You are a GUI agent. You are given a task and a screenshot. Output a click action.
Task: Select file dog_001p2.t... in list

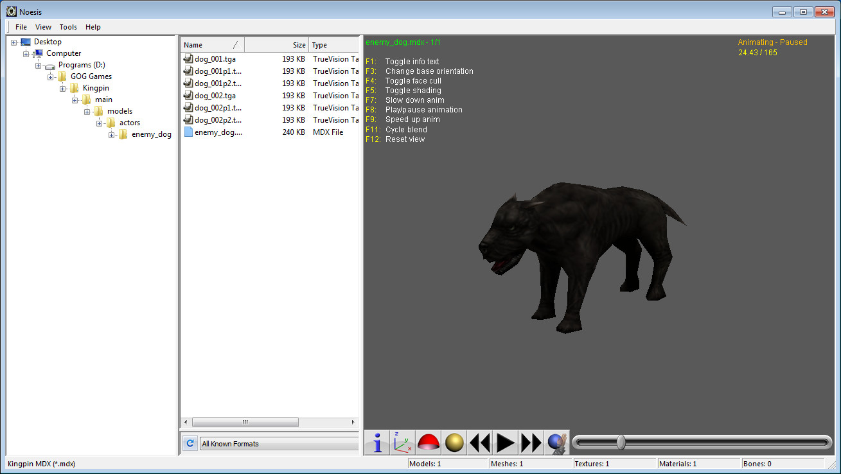(218, 83)
